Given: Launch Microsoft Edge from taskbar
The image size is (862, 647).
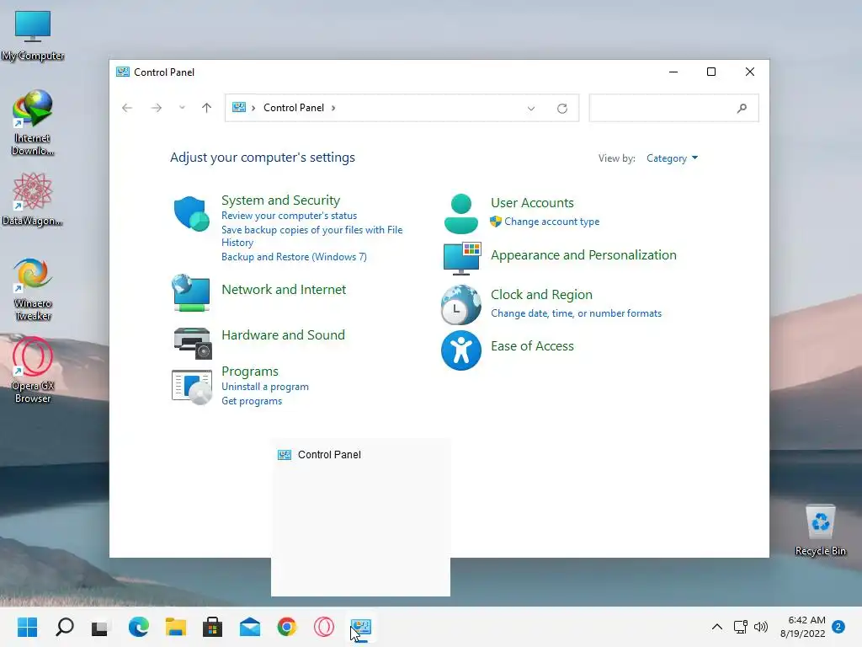Looking at the screenshot, I should pyautogui.click(x=139, y=627).
